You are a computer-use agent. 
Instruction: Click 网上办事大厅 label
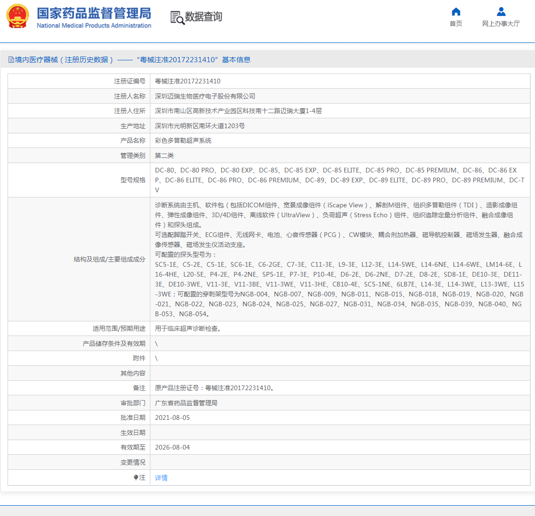(501, 24)
